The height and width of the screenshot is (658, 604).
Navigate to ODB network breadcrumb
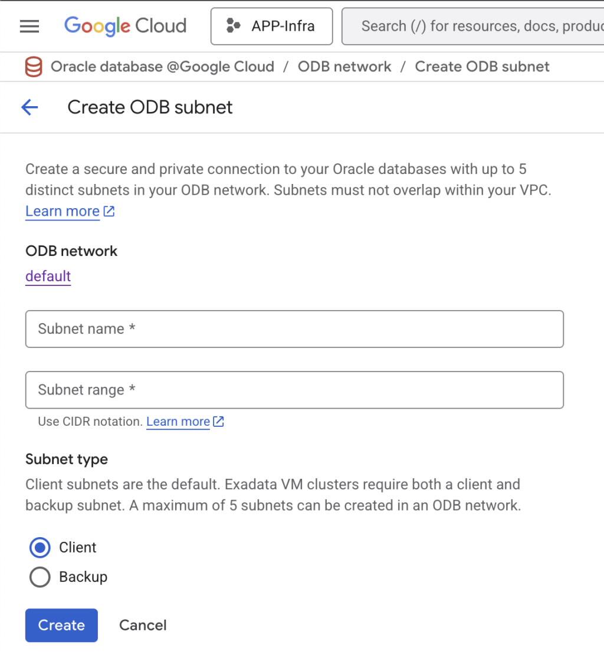tap(344, 66)
